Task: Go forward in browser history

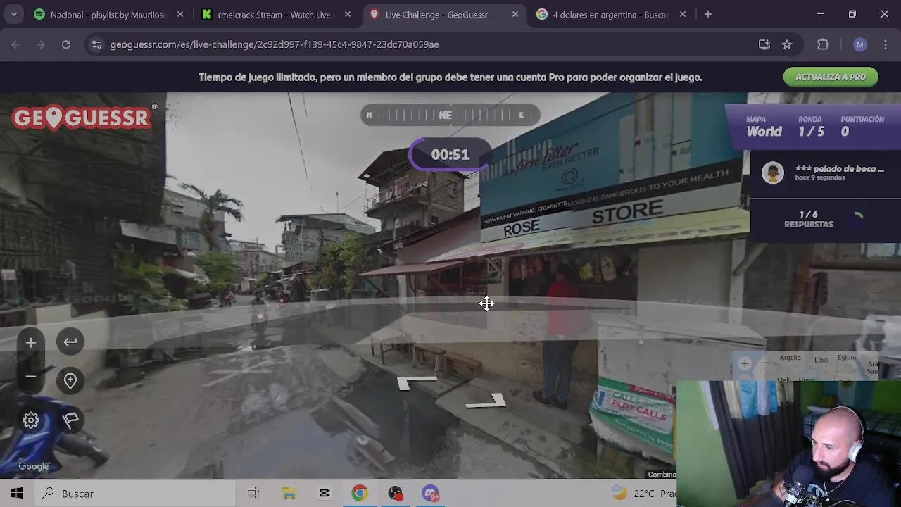Action: pyautogui.click(x=41, y=44)
